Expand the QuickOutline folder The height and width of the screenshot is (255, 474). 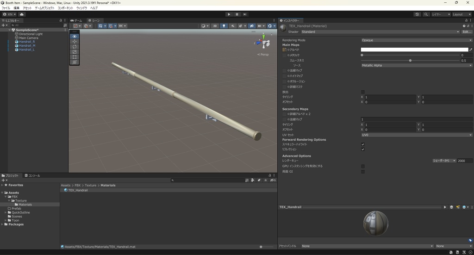[6, 212]
